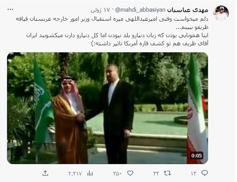Click the retweet count number
This screenshot has height=182, width=237.
point(156,173)
